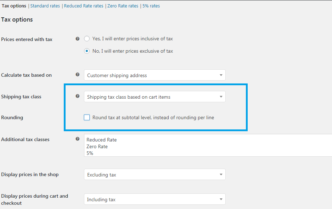332x209 pixels.
Task: Open Display prices in the shop dropdown
Action: point(155,174)
